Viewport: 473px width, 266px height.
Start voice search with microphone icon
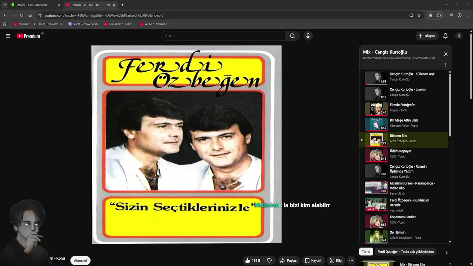click(308, 36)
